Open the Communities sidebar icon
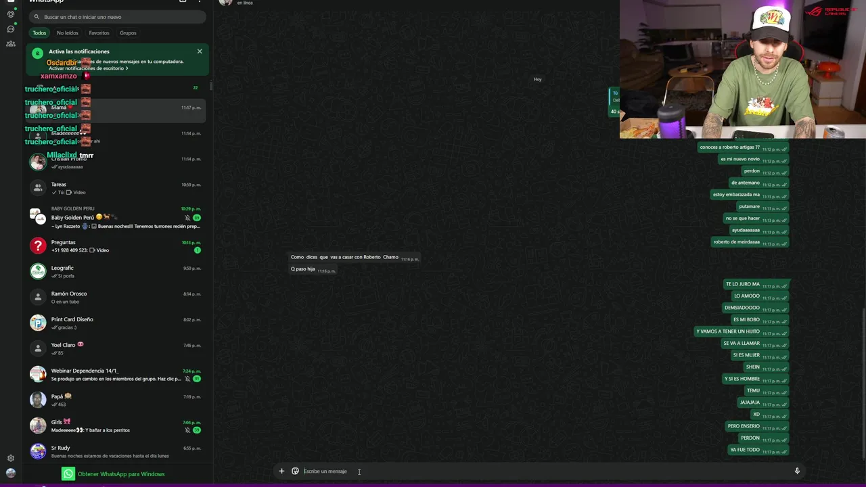 (11, 44)
